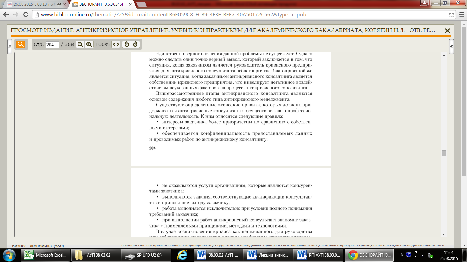Reload the current web page

[x=26, y=15]
